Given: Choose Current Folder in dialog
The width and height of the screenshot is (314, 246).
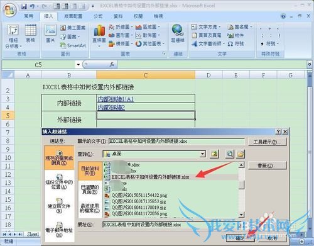Looking at the screenshot, I should tap(90, 171).
